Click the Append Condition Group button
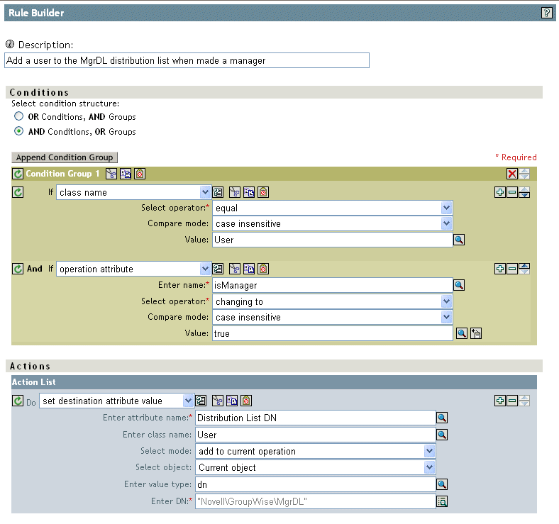559x524 pixels. point(65,157)
